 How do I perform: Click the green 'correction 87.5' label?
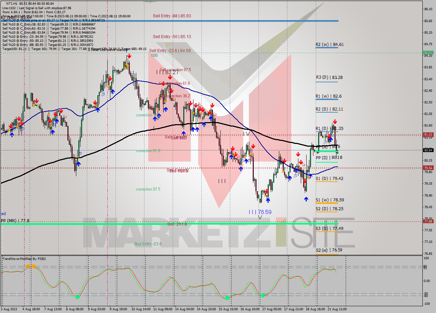point(148,189)
